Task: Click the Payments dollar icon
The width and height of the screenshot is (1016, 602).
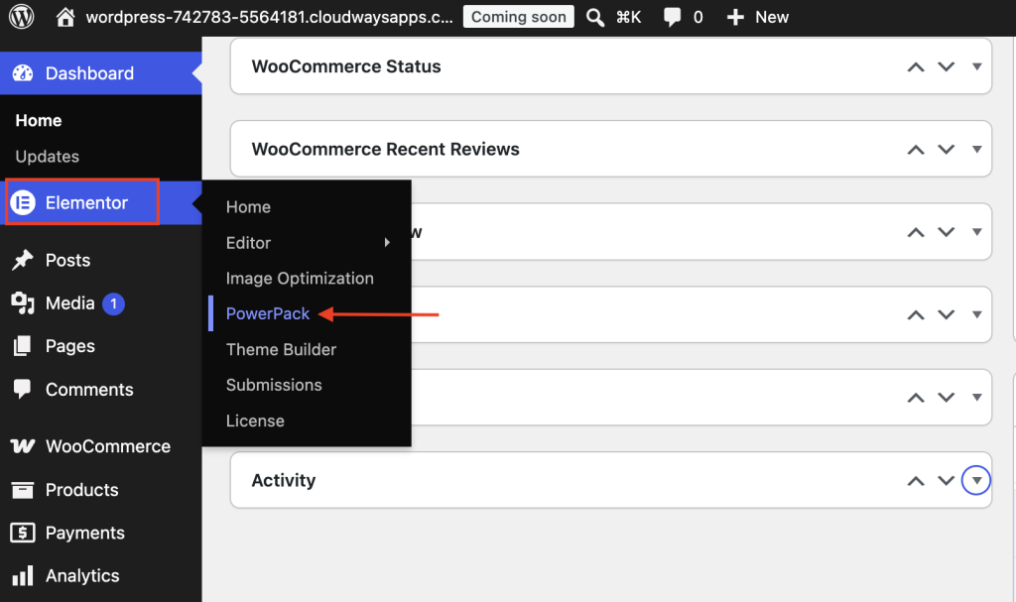Action: coord(23,533)
